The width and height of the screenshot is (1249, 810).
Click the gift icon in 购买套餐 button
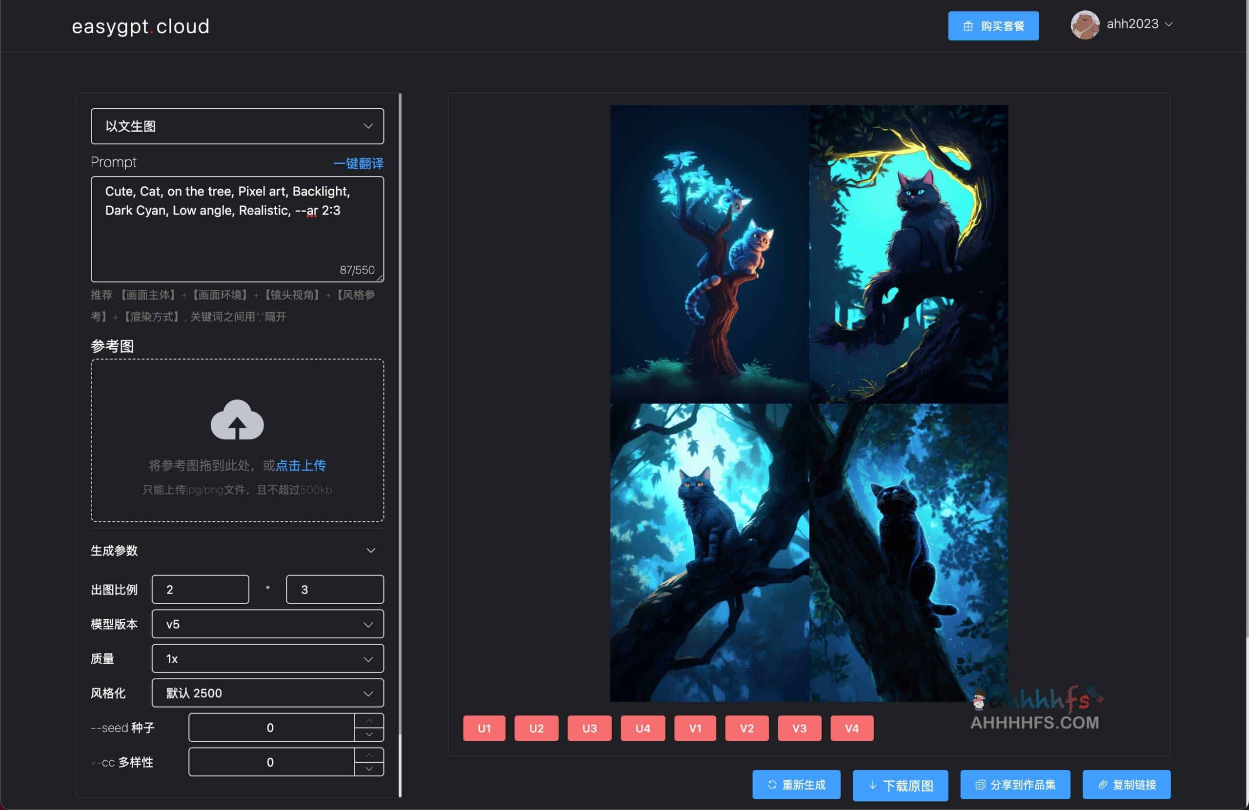coord(967,26)
